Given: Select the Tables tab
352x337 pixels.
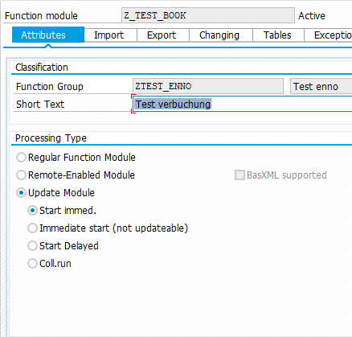Looking at the screenshot, I should (x=277, y=35).
